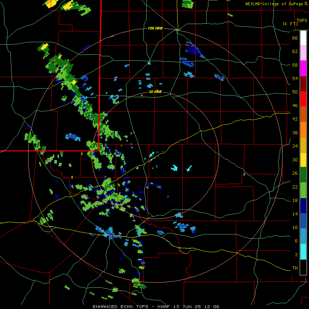Click the 38 legend value
The image size is (309, 309).
[295, 133]
